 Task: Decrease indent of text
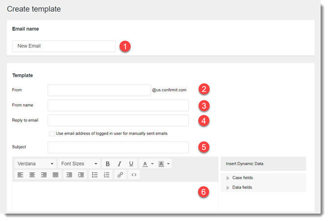[69, 175]
